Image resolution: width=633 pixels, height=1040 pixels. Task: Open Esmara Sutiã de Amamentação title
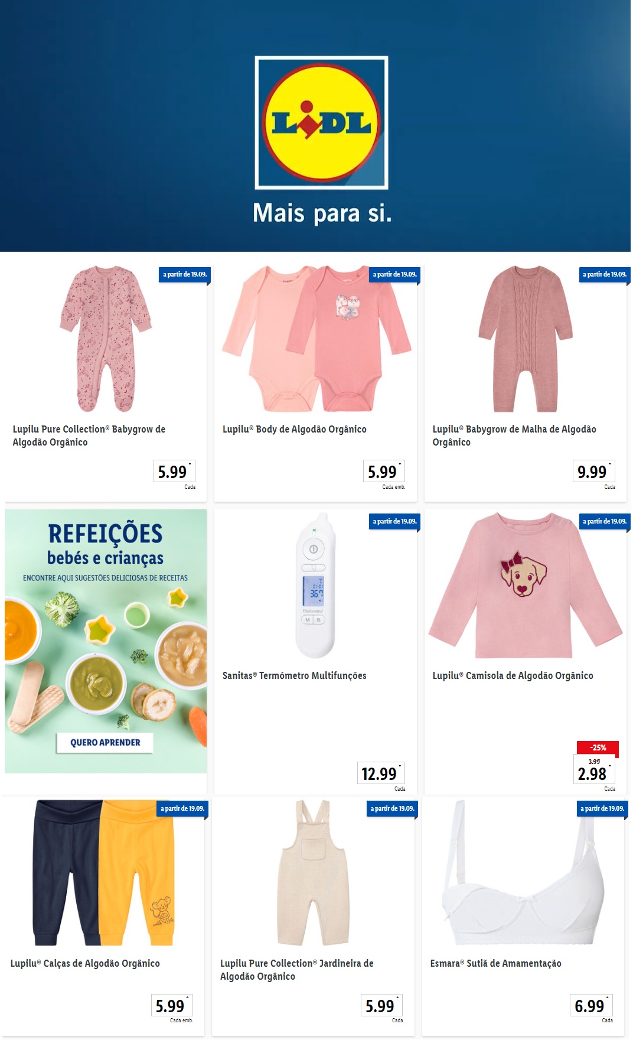pyautogui.click(x=496, y=963)
